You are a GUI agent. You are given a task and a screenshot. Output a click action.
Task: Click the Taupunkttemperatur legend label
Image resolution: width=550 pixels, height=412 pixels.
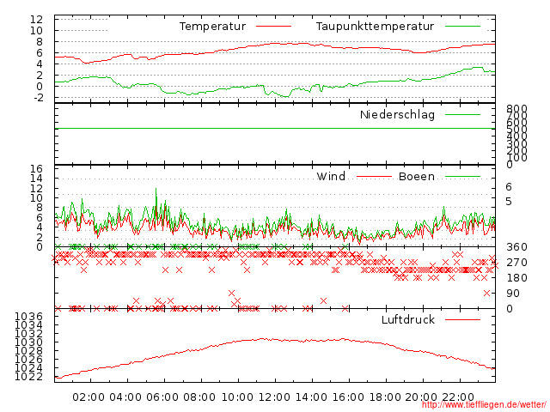point(375,27)
